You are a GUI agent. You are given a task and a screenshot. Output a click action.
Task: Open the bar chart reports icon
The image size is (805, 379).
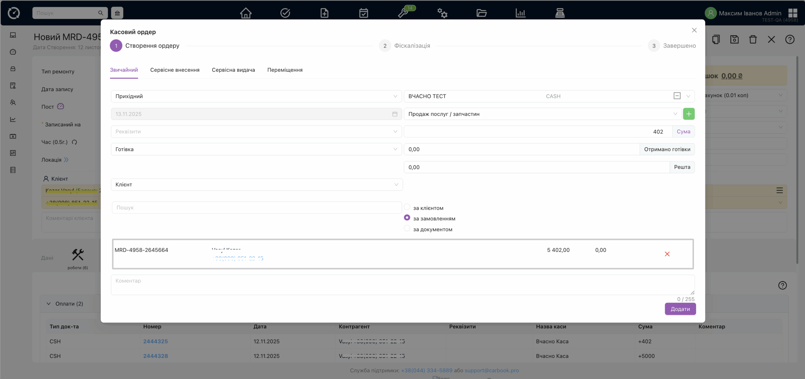coord(520,13)
